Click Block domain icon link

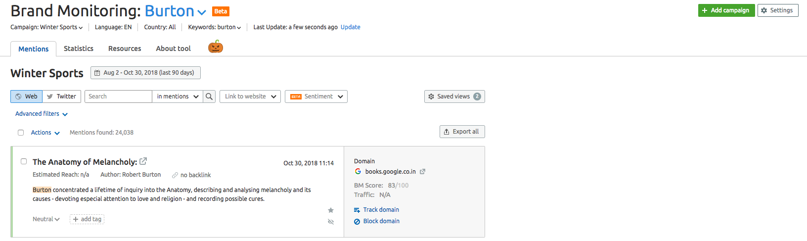(x=377, y=221)
